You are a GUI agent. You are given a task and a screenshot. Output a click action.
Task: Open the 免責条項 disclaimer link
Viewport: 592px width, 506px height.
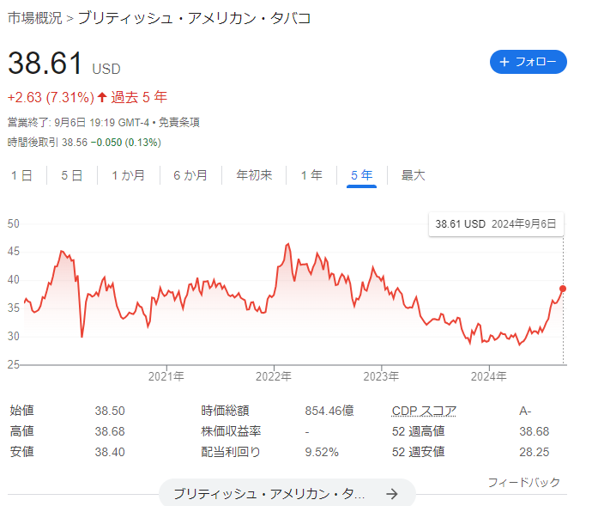click(x=179, y=123)
